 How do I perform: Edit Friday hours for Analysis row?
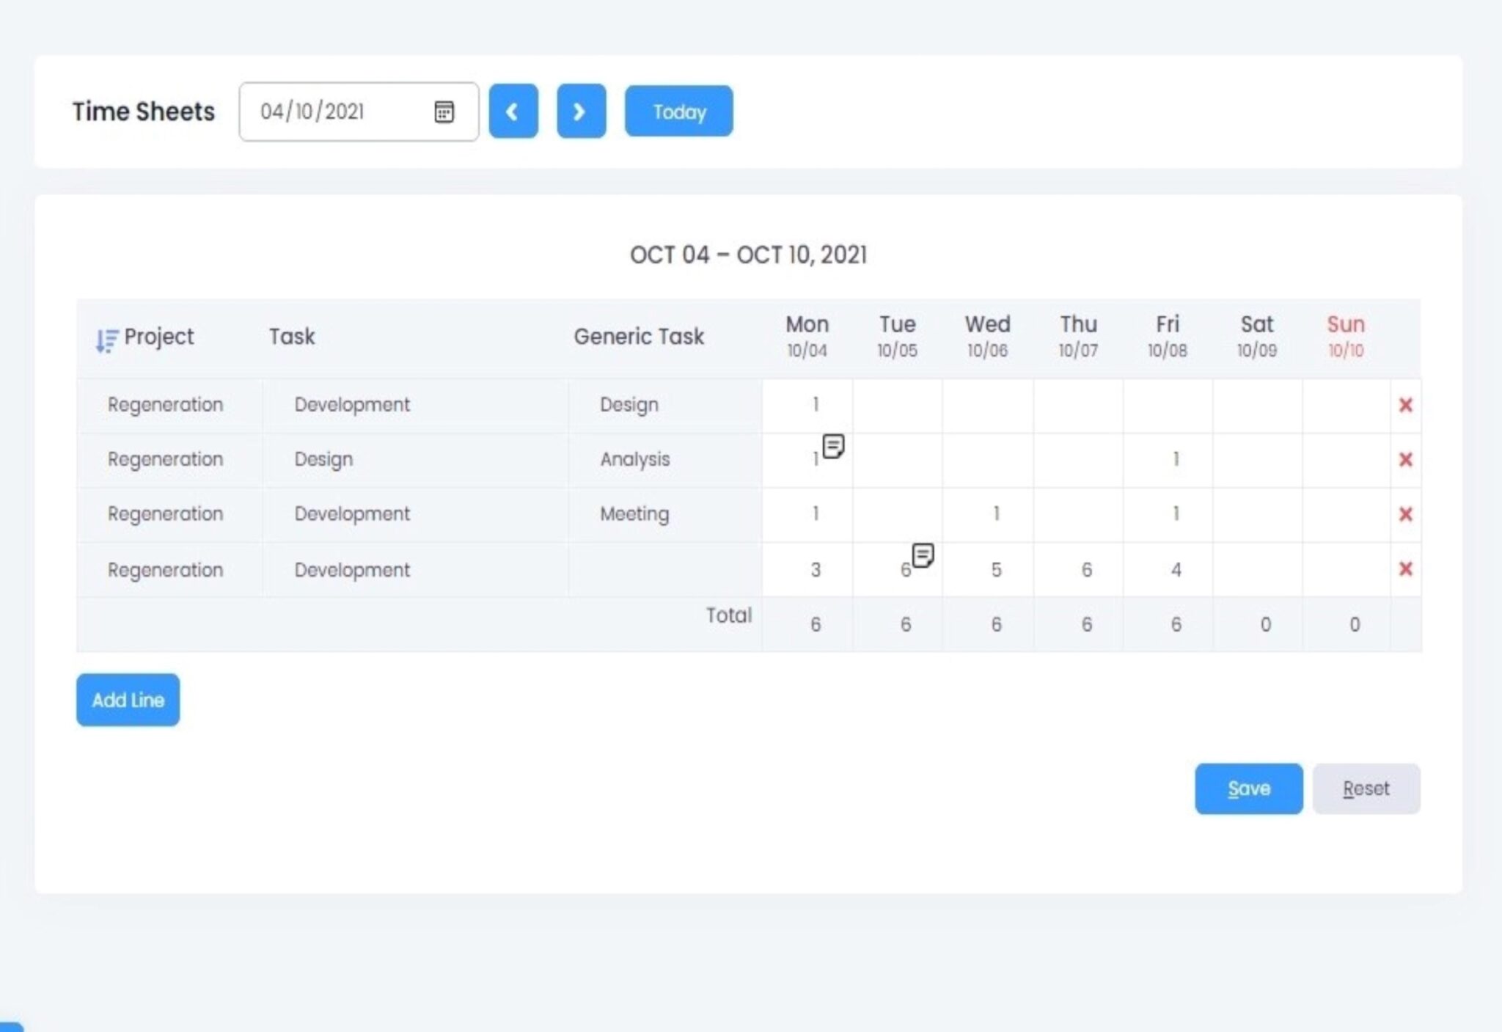(1168, 460)
